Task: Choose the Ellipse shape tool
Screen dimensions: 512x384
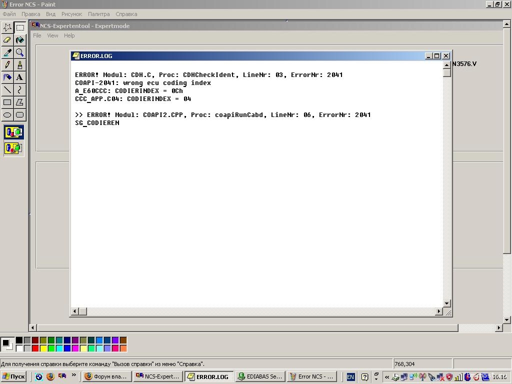Action: (7, 115)
